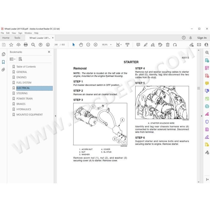Click the Delete trash icon

[x=167, y=45]
